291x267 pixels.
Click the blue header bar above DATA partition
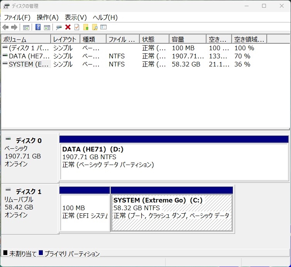tap(174, 139)
